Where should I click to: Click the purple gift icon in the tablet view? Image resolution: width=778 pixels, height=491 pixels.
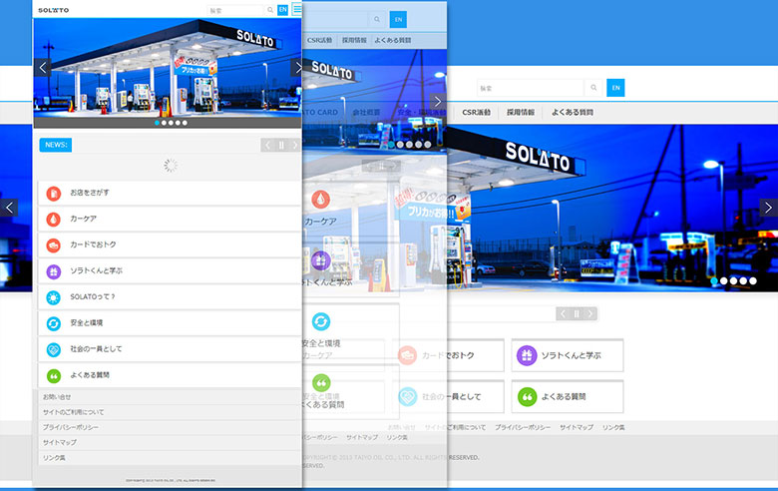coord(321,260)
